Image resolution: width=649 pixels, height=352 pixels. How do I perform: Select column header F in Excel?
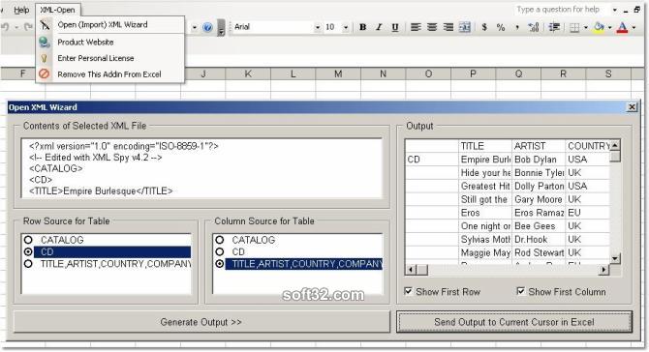[23, 73]
